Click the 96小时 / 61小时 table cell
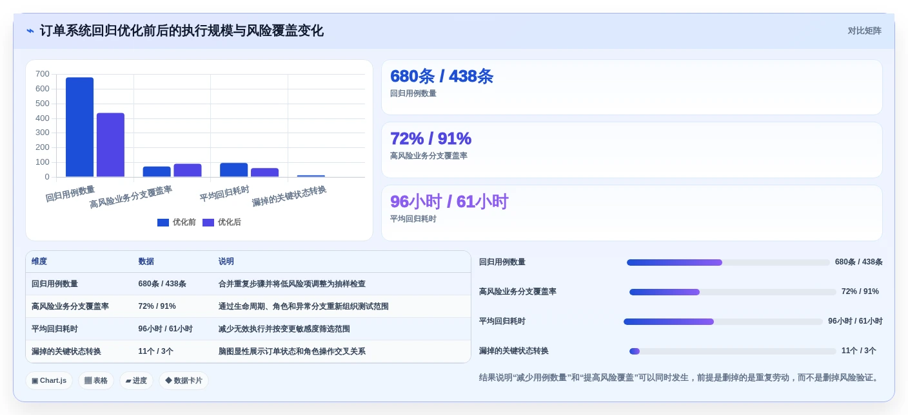 pos(166,329)
